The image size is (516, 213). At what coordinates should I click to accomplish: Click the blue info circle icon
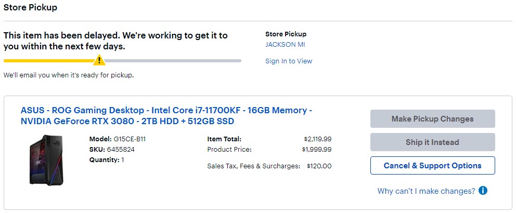tap(483, 191)
